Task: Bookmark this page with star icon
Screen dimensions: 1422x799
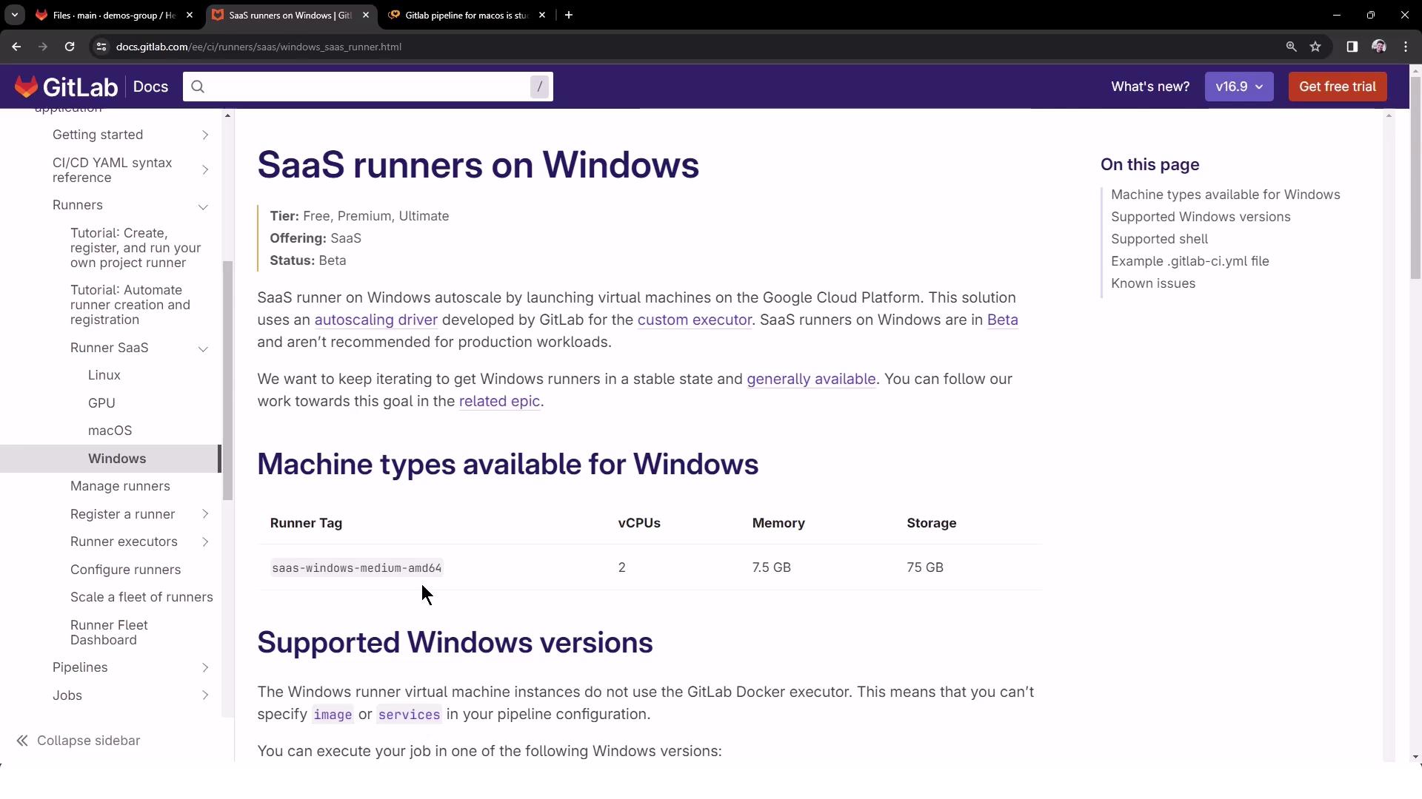Action: click(x=1315, y=47)
